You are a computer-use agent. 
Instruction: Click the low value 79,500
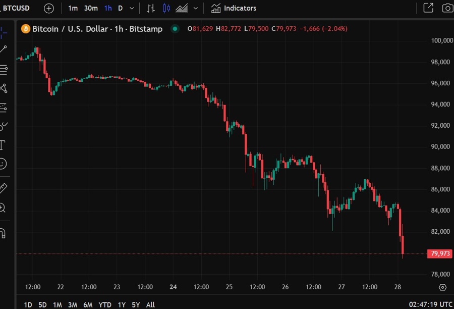pyautogui.click(x=258, y=29)
